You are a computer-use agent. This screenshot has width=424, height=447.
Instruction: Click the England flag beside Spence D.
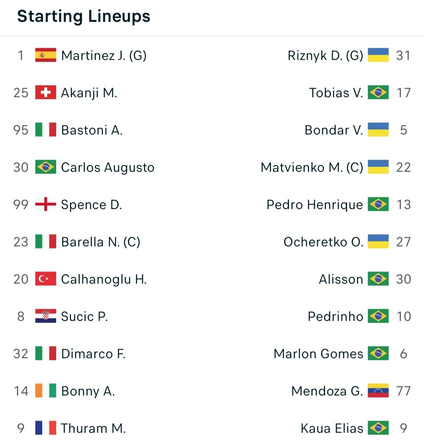(x=46, y=204)
